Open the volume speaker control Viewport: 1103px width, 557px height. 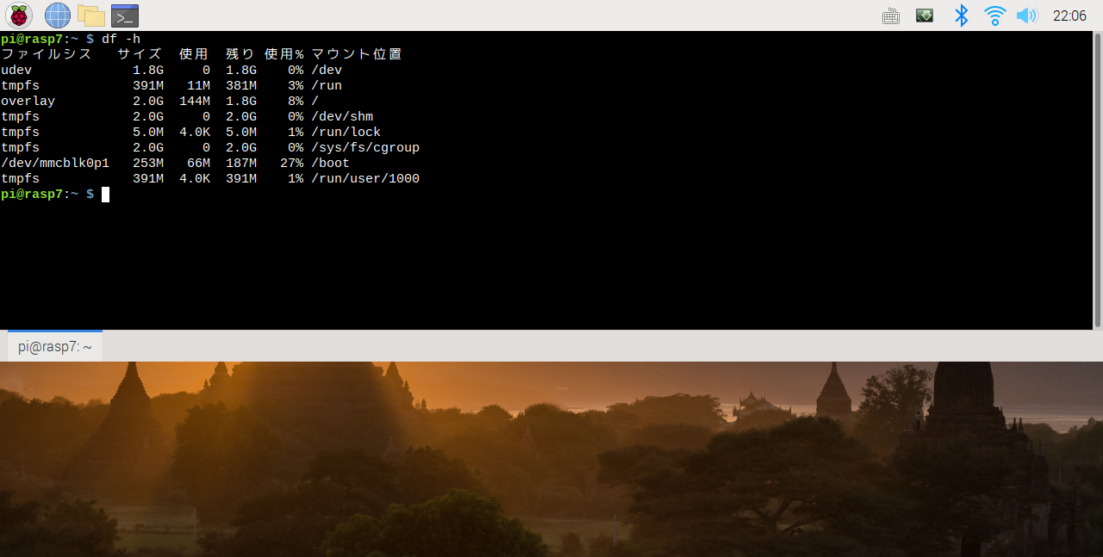point(1025,15)
